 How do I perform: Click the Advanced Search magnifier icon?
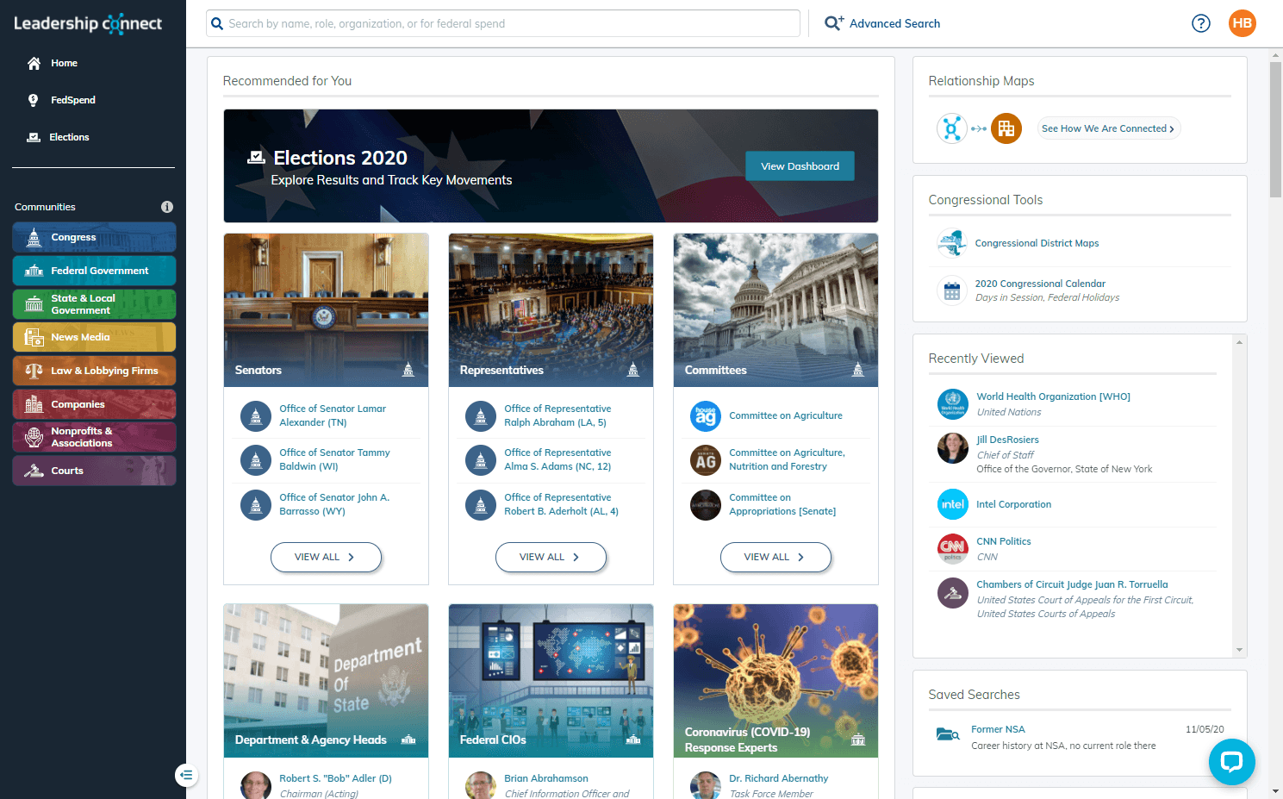tap(833, 23)
